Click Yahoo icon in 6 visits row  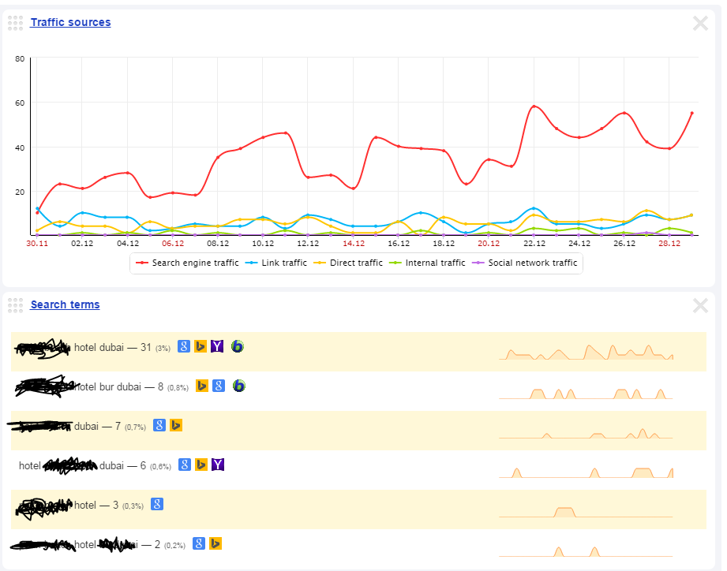click(x=217, y=465)
